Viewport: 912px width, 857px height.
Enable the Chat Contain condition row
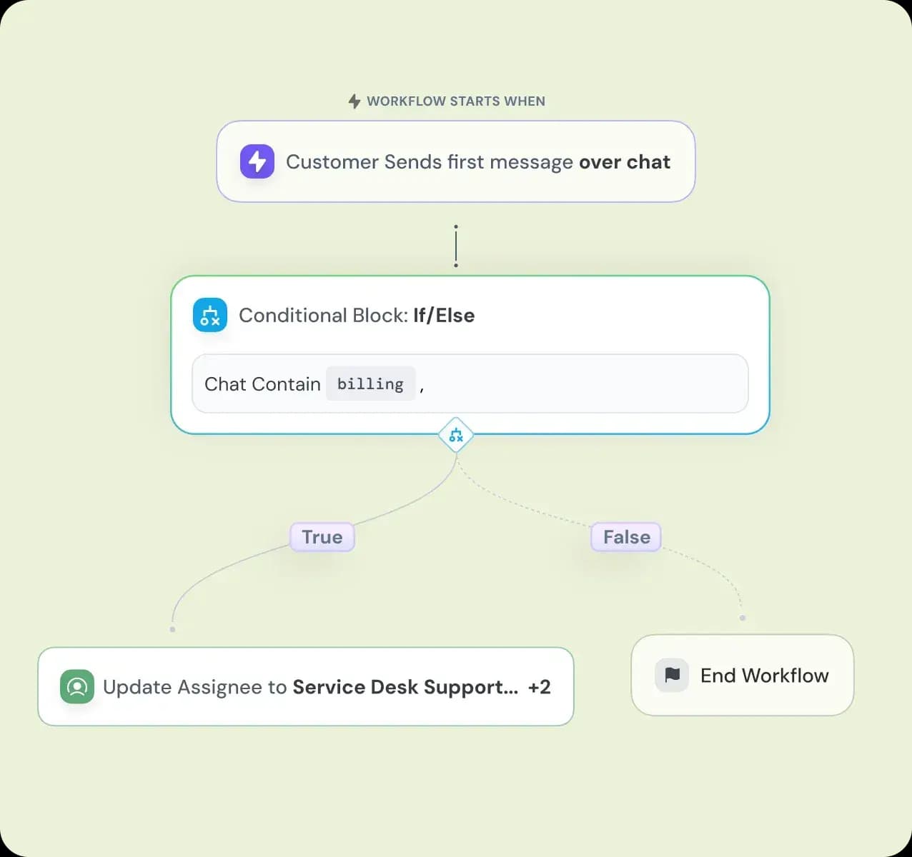coord(470,384)
